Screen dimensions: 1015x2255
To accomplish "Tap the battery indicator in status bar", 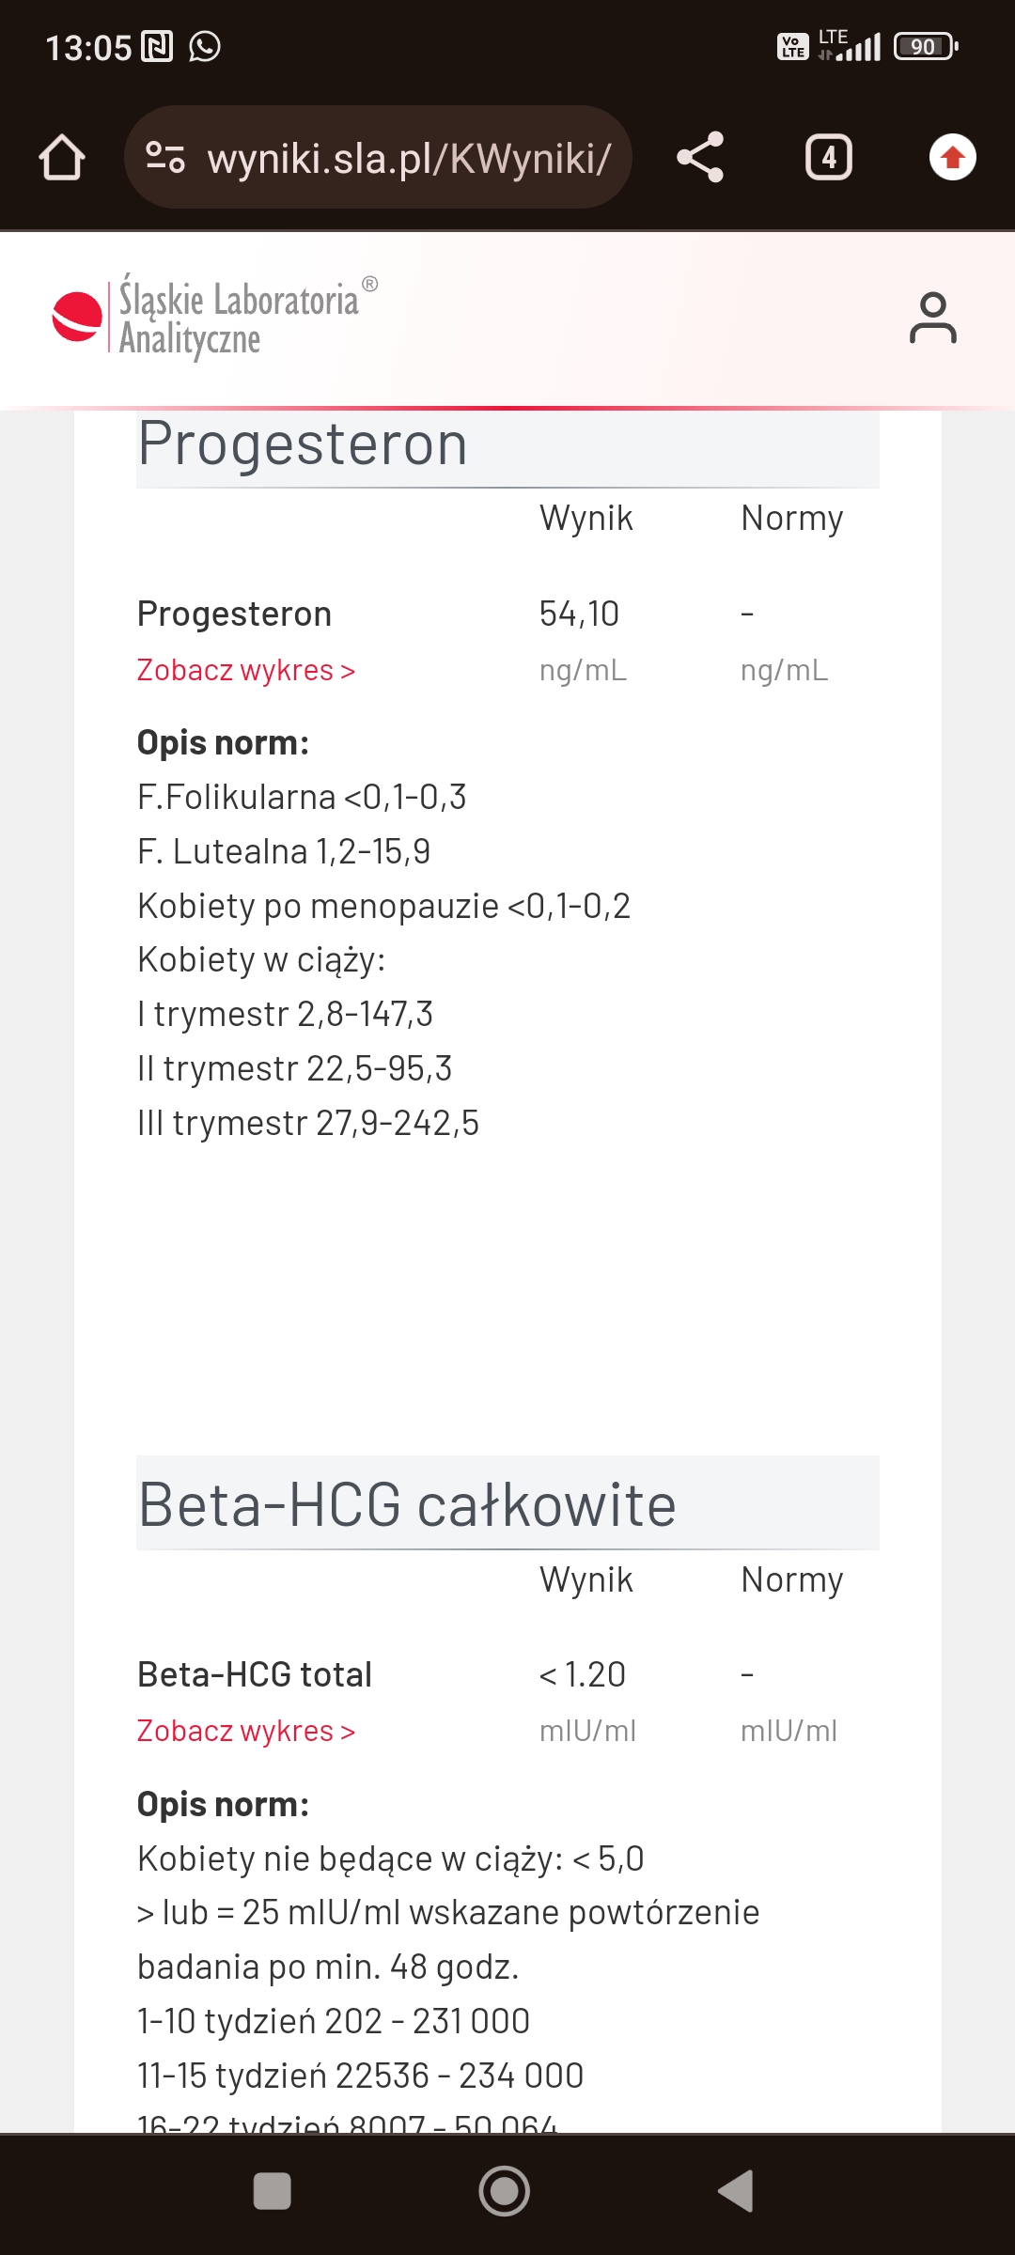I will [x=926, y=46].
